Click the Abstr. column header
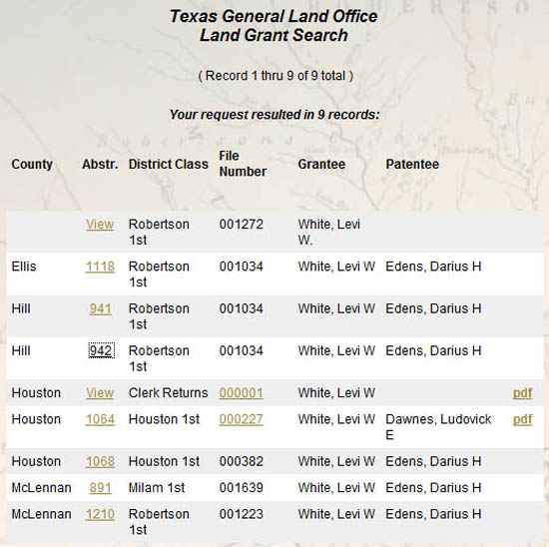This screenshot has width=549, height=547. click(100, 164)
